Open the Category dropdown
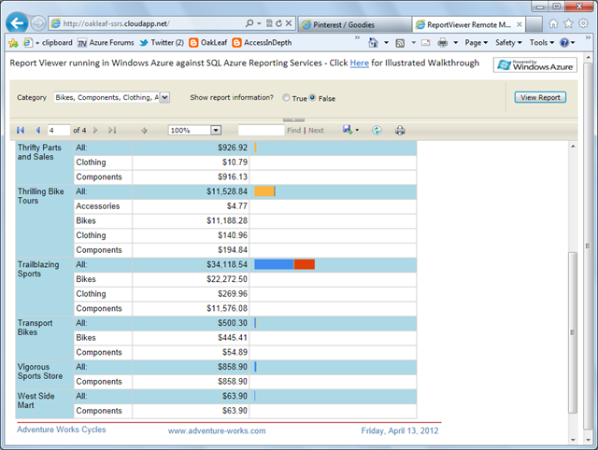This screenshot has width=598, height=450. tap(164, 97)
